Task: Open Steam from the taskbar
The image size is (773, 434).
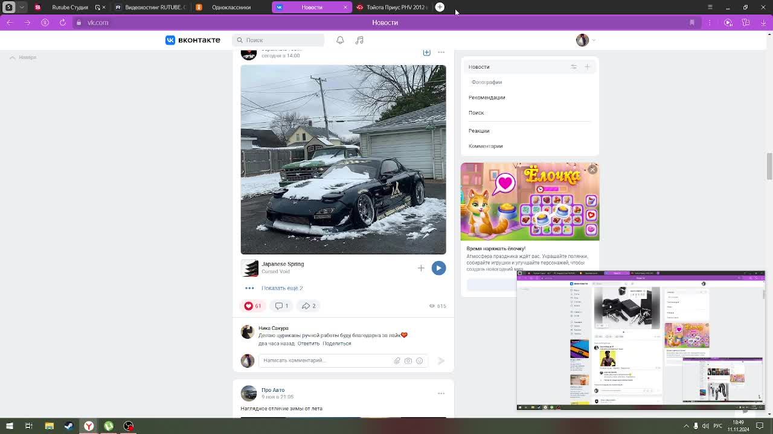Action: [69, 426]
